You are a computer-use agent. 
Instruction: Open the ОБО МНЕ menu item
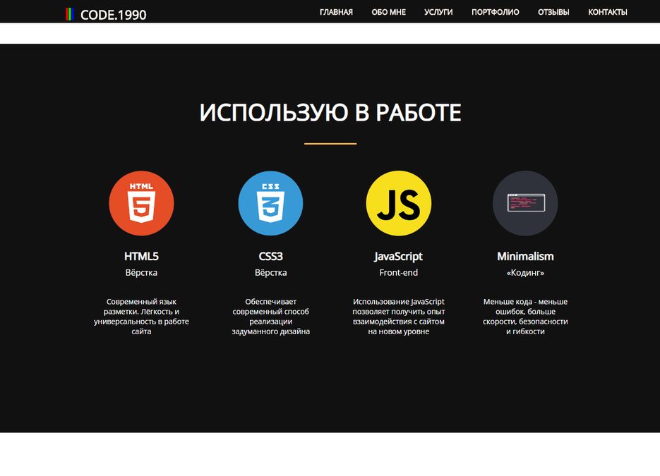click(388, 12)
